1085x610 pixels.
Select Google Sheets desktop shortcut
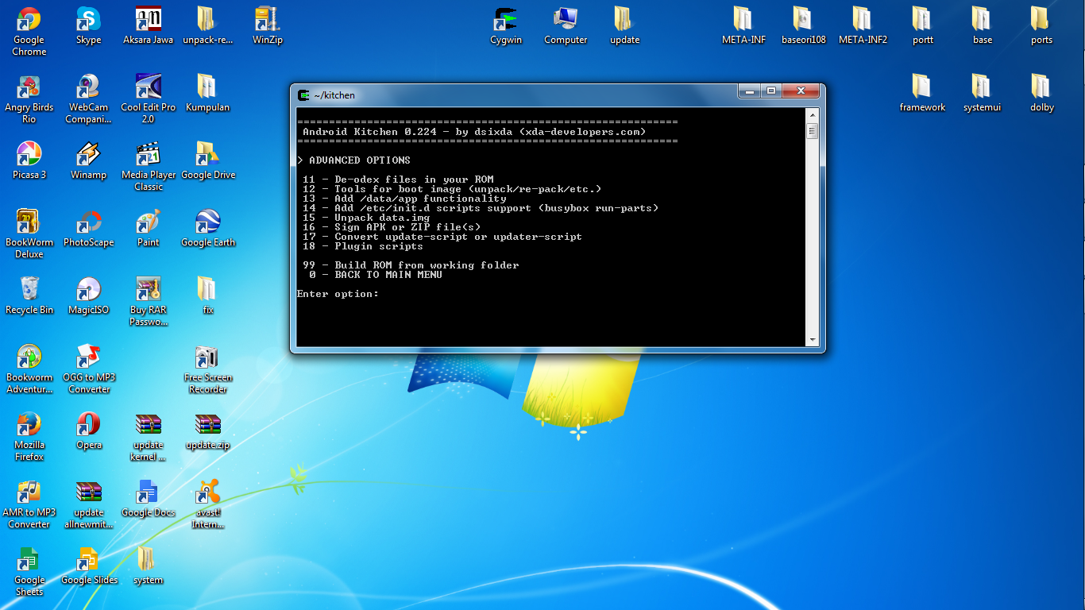(x=29, y=571)
